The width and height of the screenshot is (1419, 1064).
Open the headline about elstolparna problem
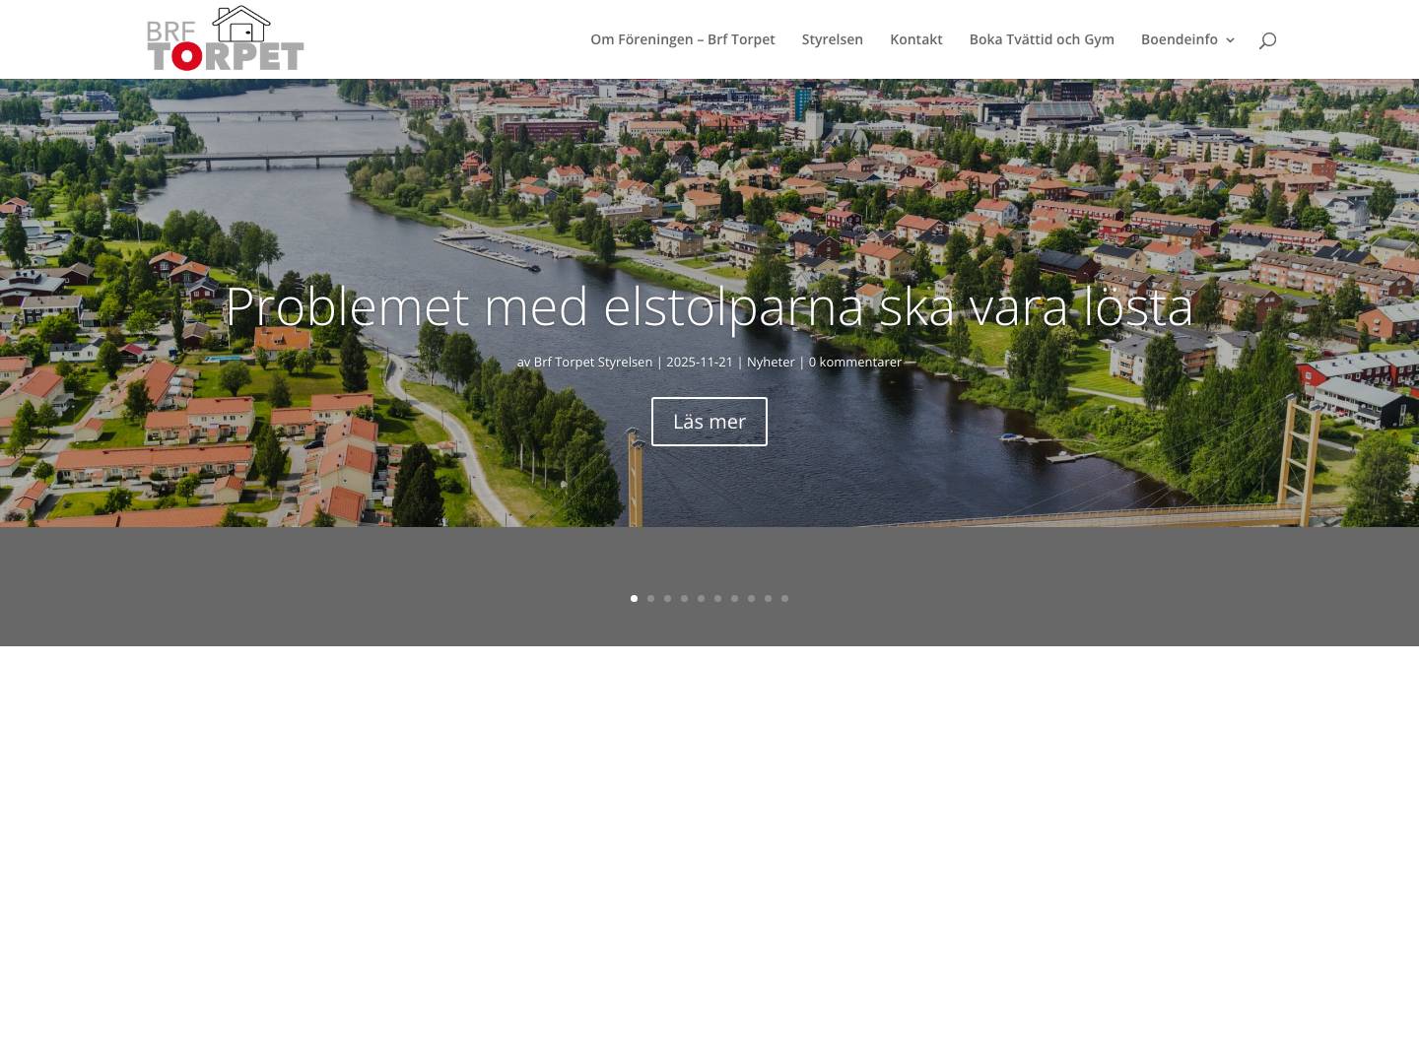[x=709, y=305]
